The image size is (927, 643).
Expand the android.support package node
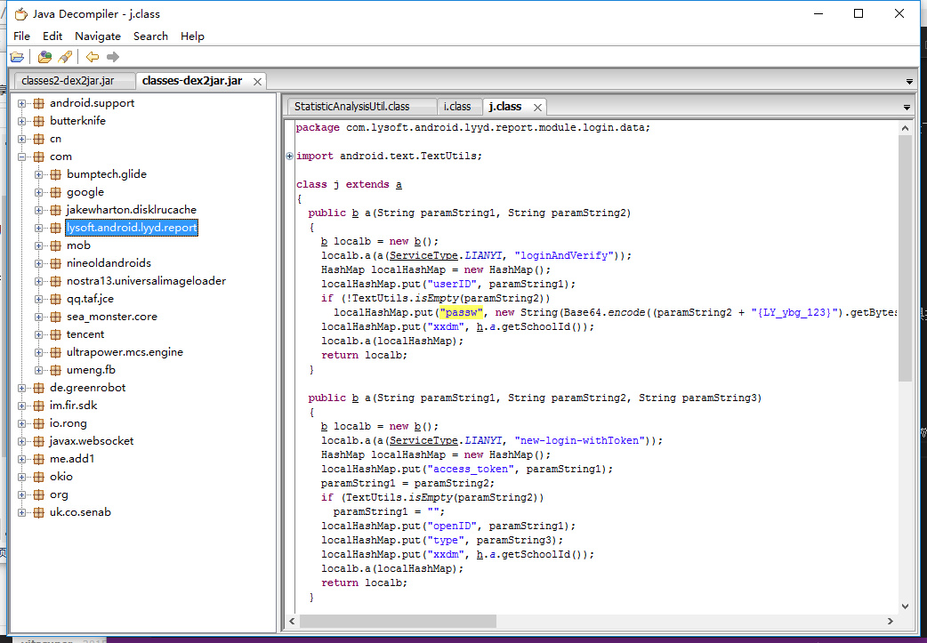click(x=22, y=103)
